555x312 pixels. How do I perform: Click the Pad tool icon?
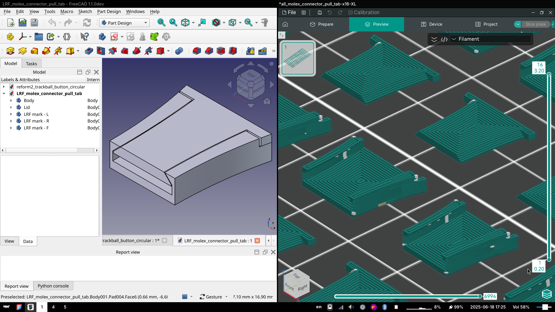(10, 51)
